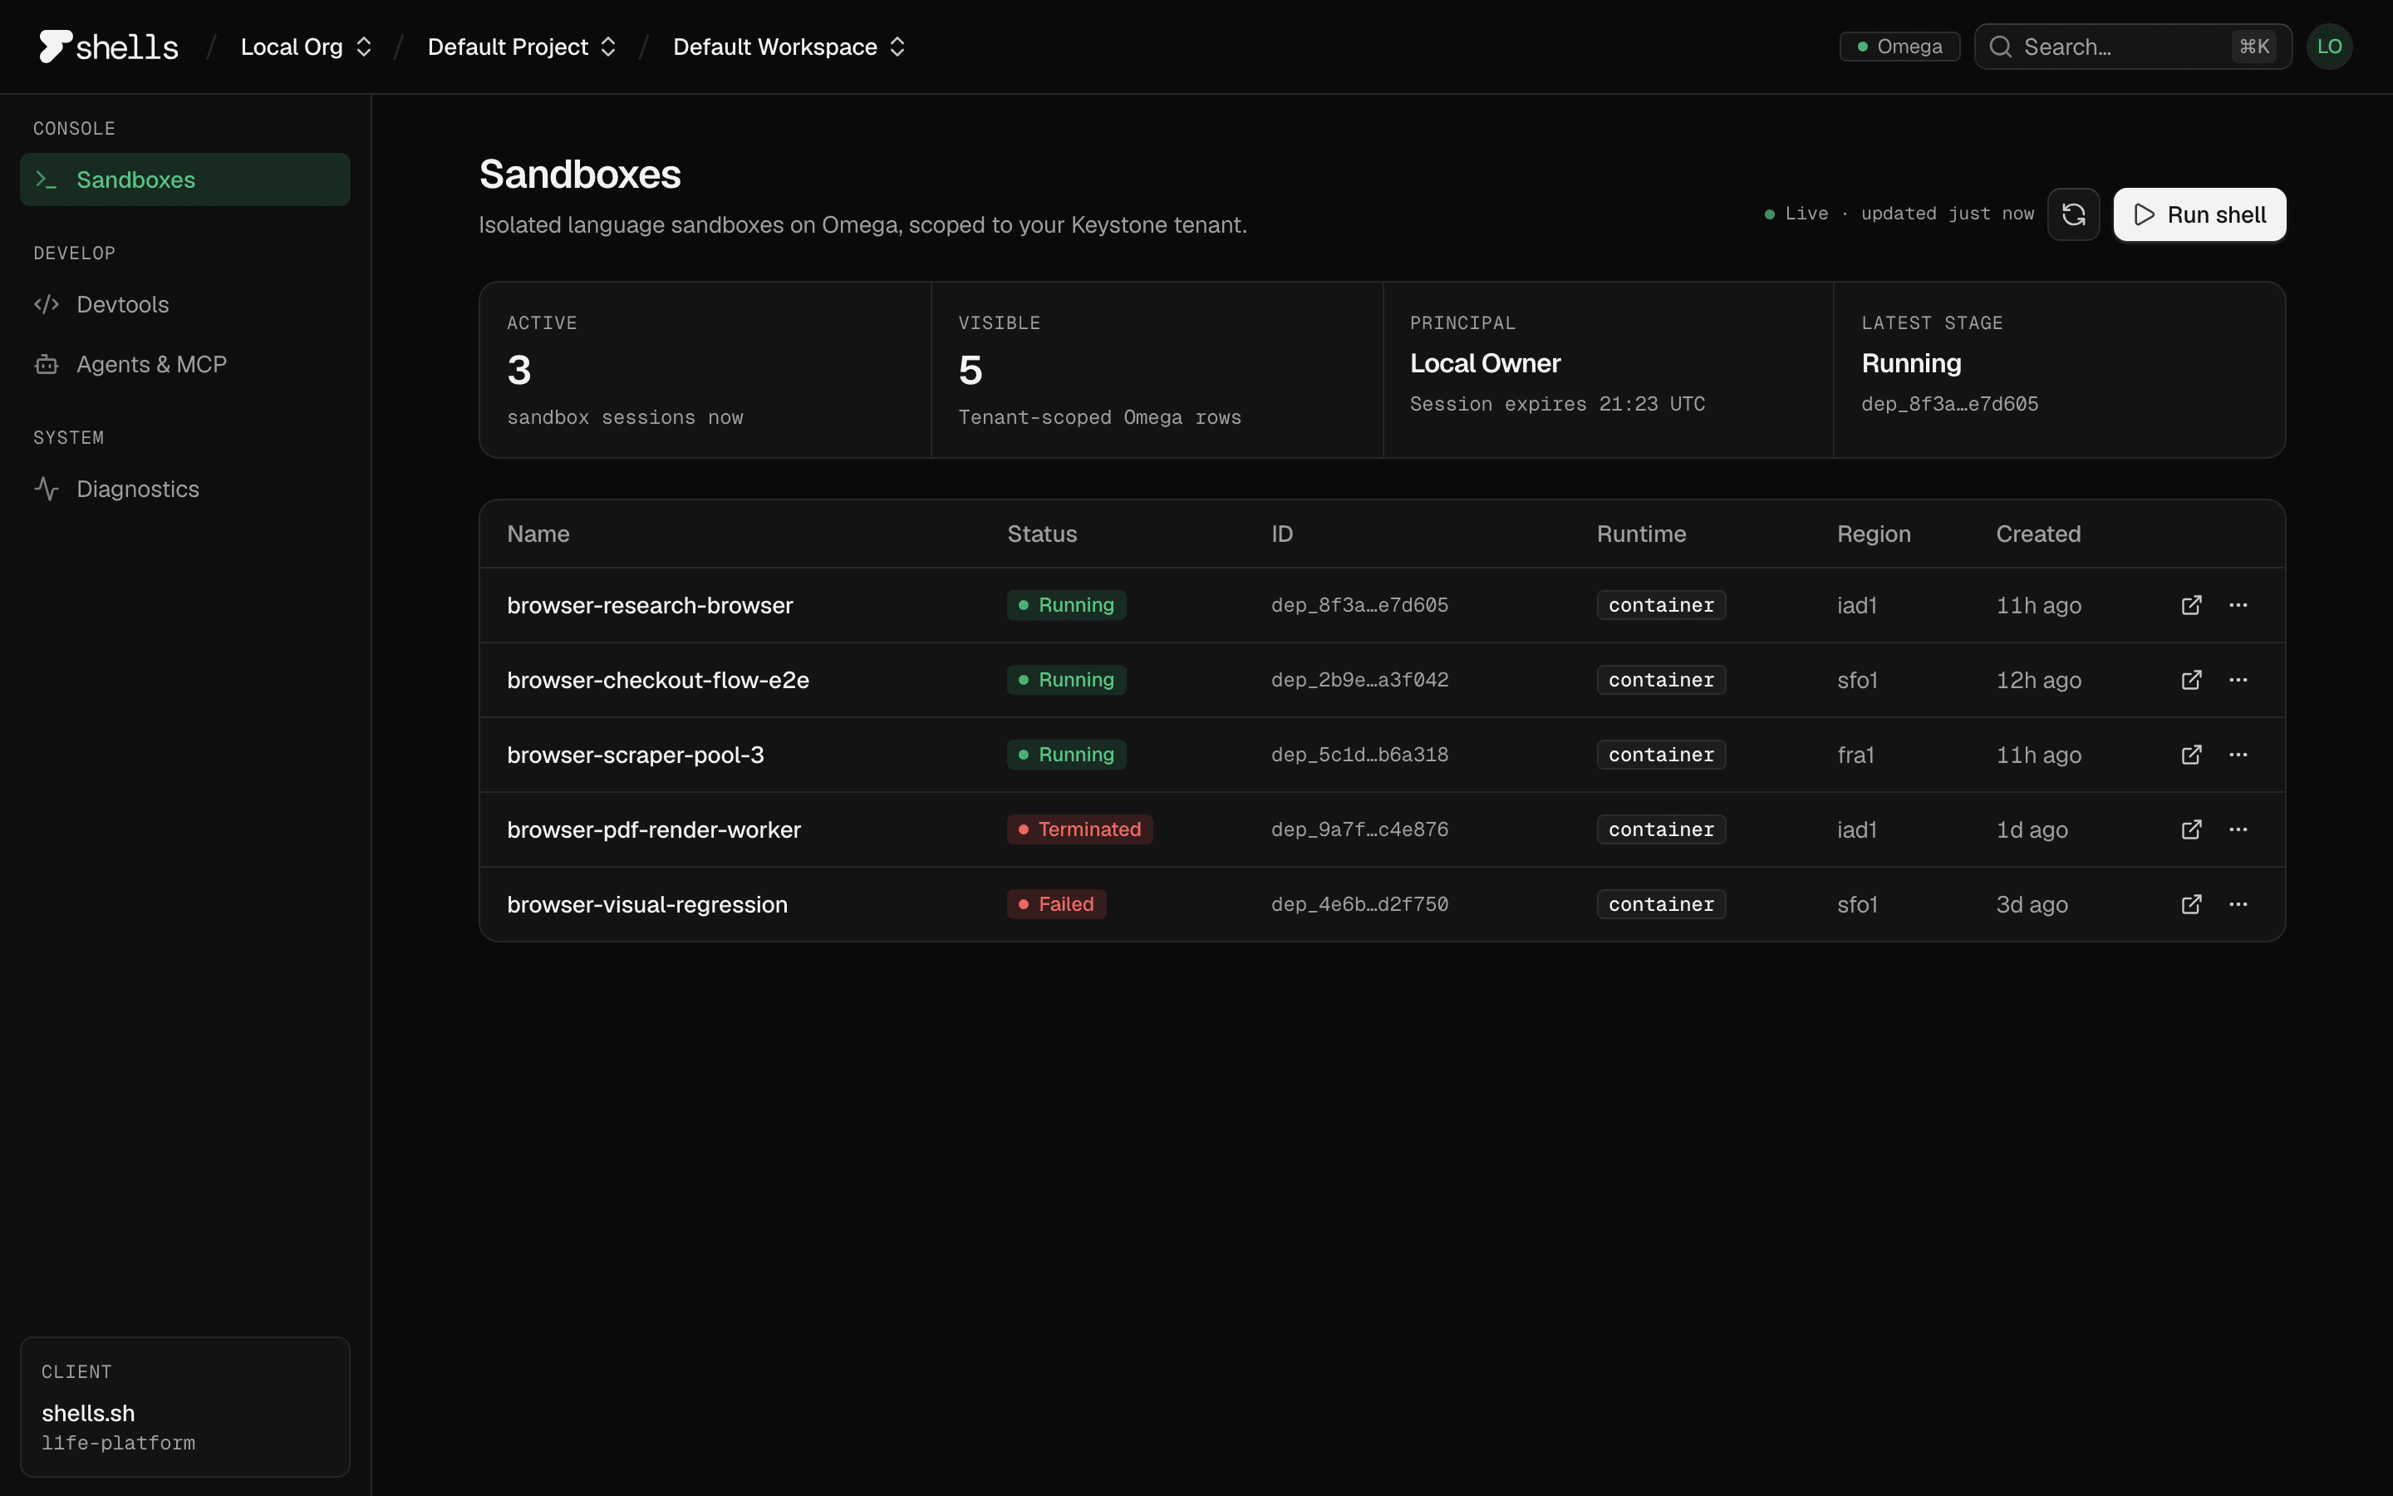Image resolution: width=2393 pixels, height=1496 pixels.
Task: Click Running status of browser-checkout-flow-e2e
Action: (x=1066, y=680)
